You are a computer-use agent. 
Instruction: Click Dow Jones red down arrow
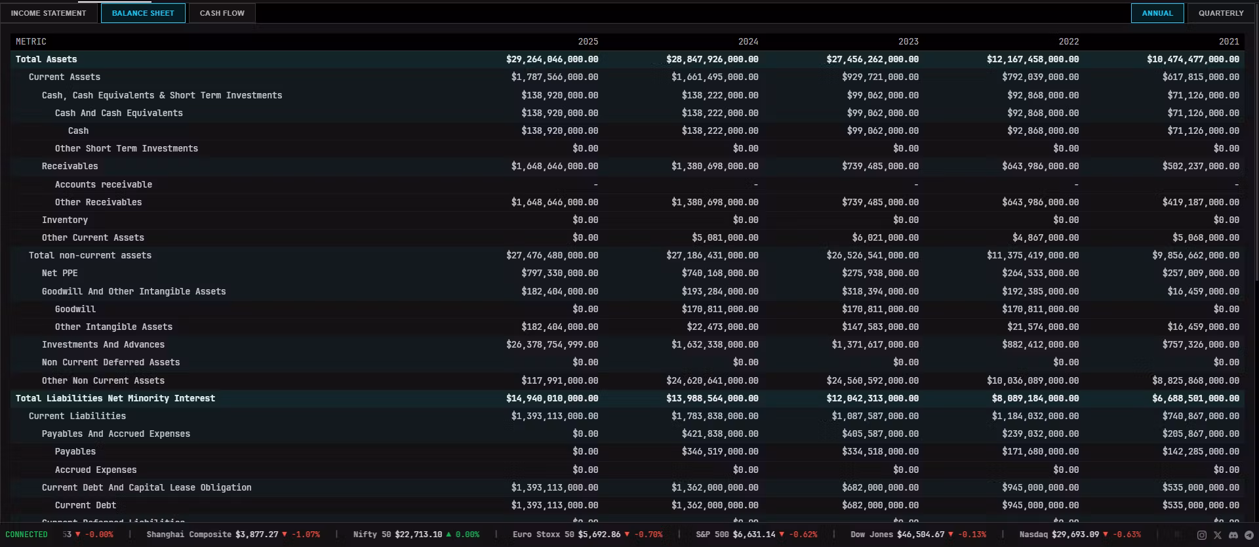pos(950,535)
